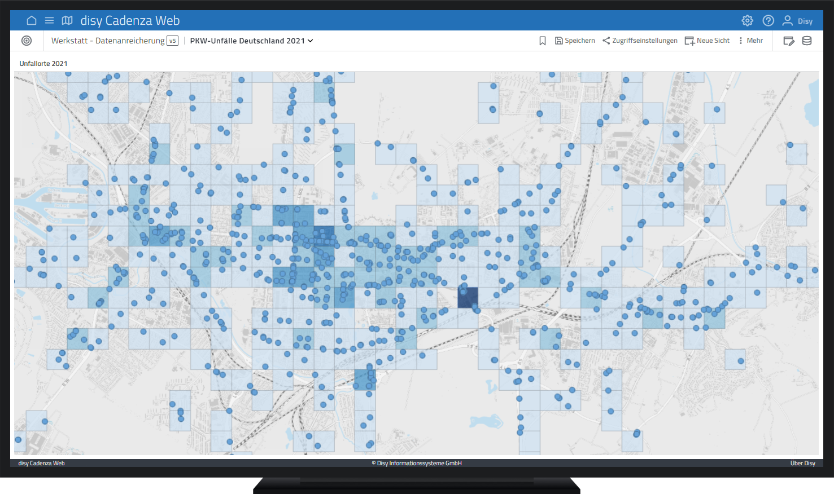Viewport: 834px width, 494px height.
Task: Open the edit view designer icon
Action: (789, 41)
